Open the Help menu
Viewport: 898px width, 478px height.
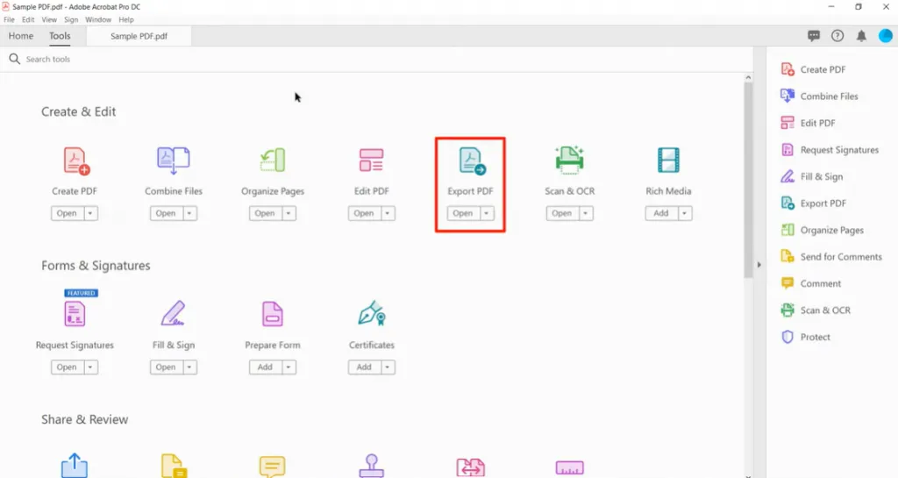(x=126, y=19)
